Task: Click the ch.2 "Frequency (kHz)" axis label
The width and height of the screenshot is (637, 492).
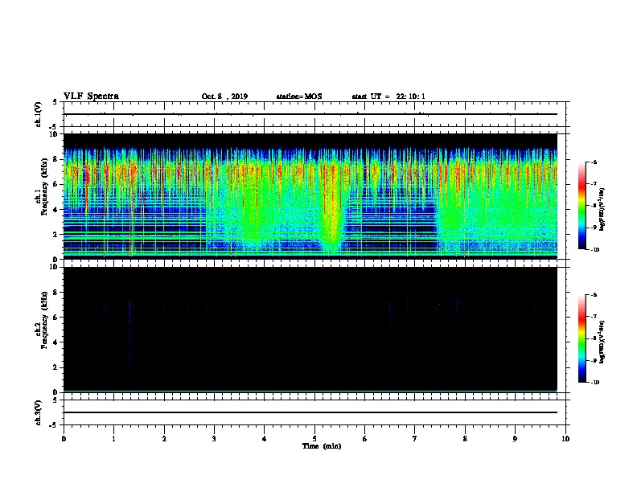Action: tap(44, 320)
